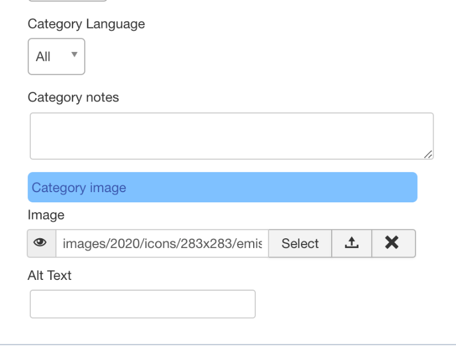This screenshot has width=456, height=358.
Task: Upload a new image via the upload icon
Action: pyautogui.click(x=352, y=243)
